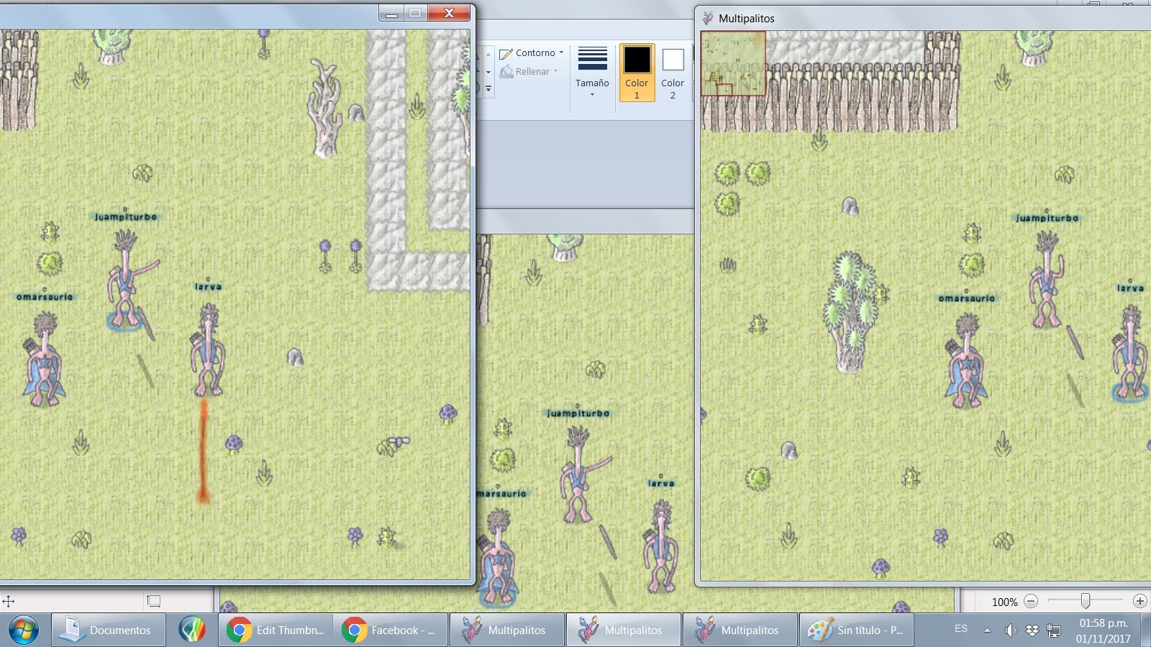Select the Color 1 black swatch

(637, 72)
